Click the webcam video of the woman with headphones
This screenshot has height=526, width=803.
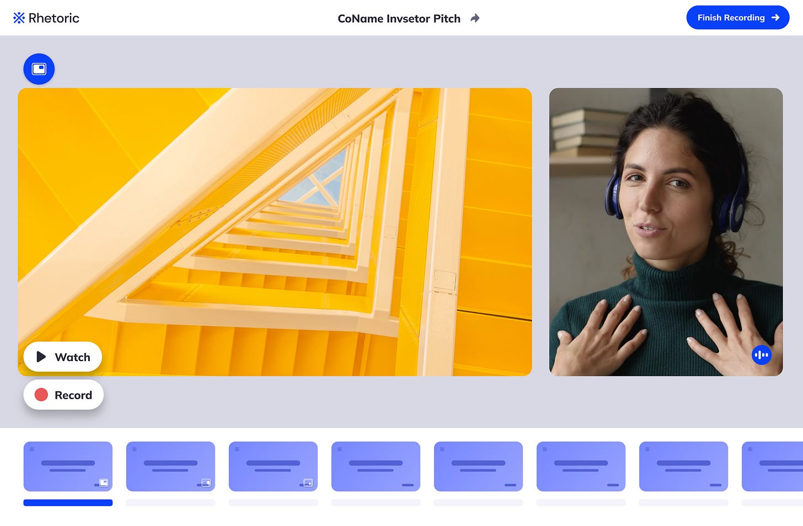666,232
